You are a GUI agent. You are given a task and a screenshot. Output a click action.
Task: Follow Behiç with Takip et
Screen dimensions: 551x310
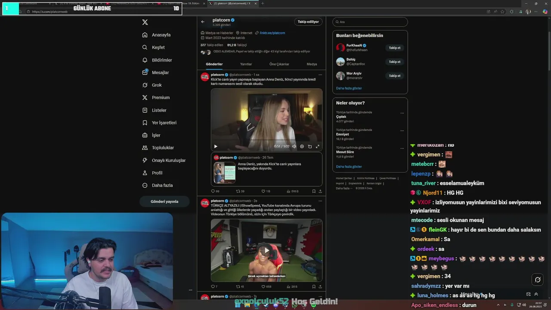(395, 62)
